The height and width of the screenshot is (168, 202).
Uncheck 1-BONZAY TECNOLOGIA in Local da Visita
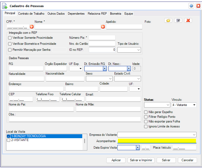pos(8,136)
